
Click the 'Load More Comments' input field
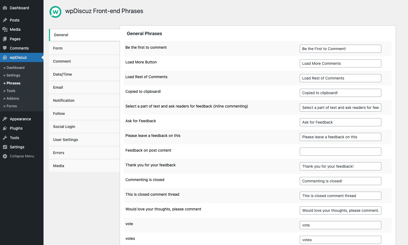tap(341, 63)
